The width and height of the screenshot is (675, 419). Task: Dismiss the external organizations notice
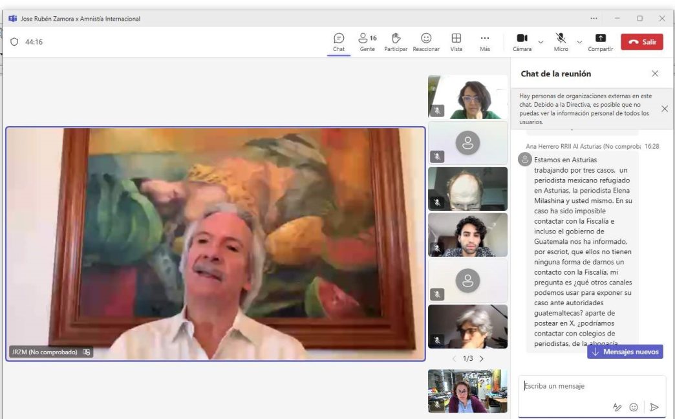coord(665,109)
